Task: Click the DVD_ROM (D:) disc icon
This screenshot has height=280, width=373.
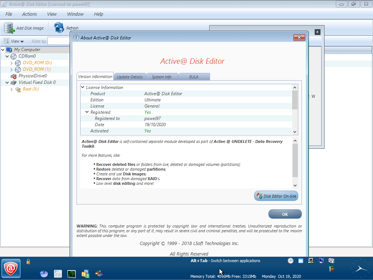Action: point(18,63)
